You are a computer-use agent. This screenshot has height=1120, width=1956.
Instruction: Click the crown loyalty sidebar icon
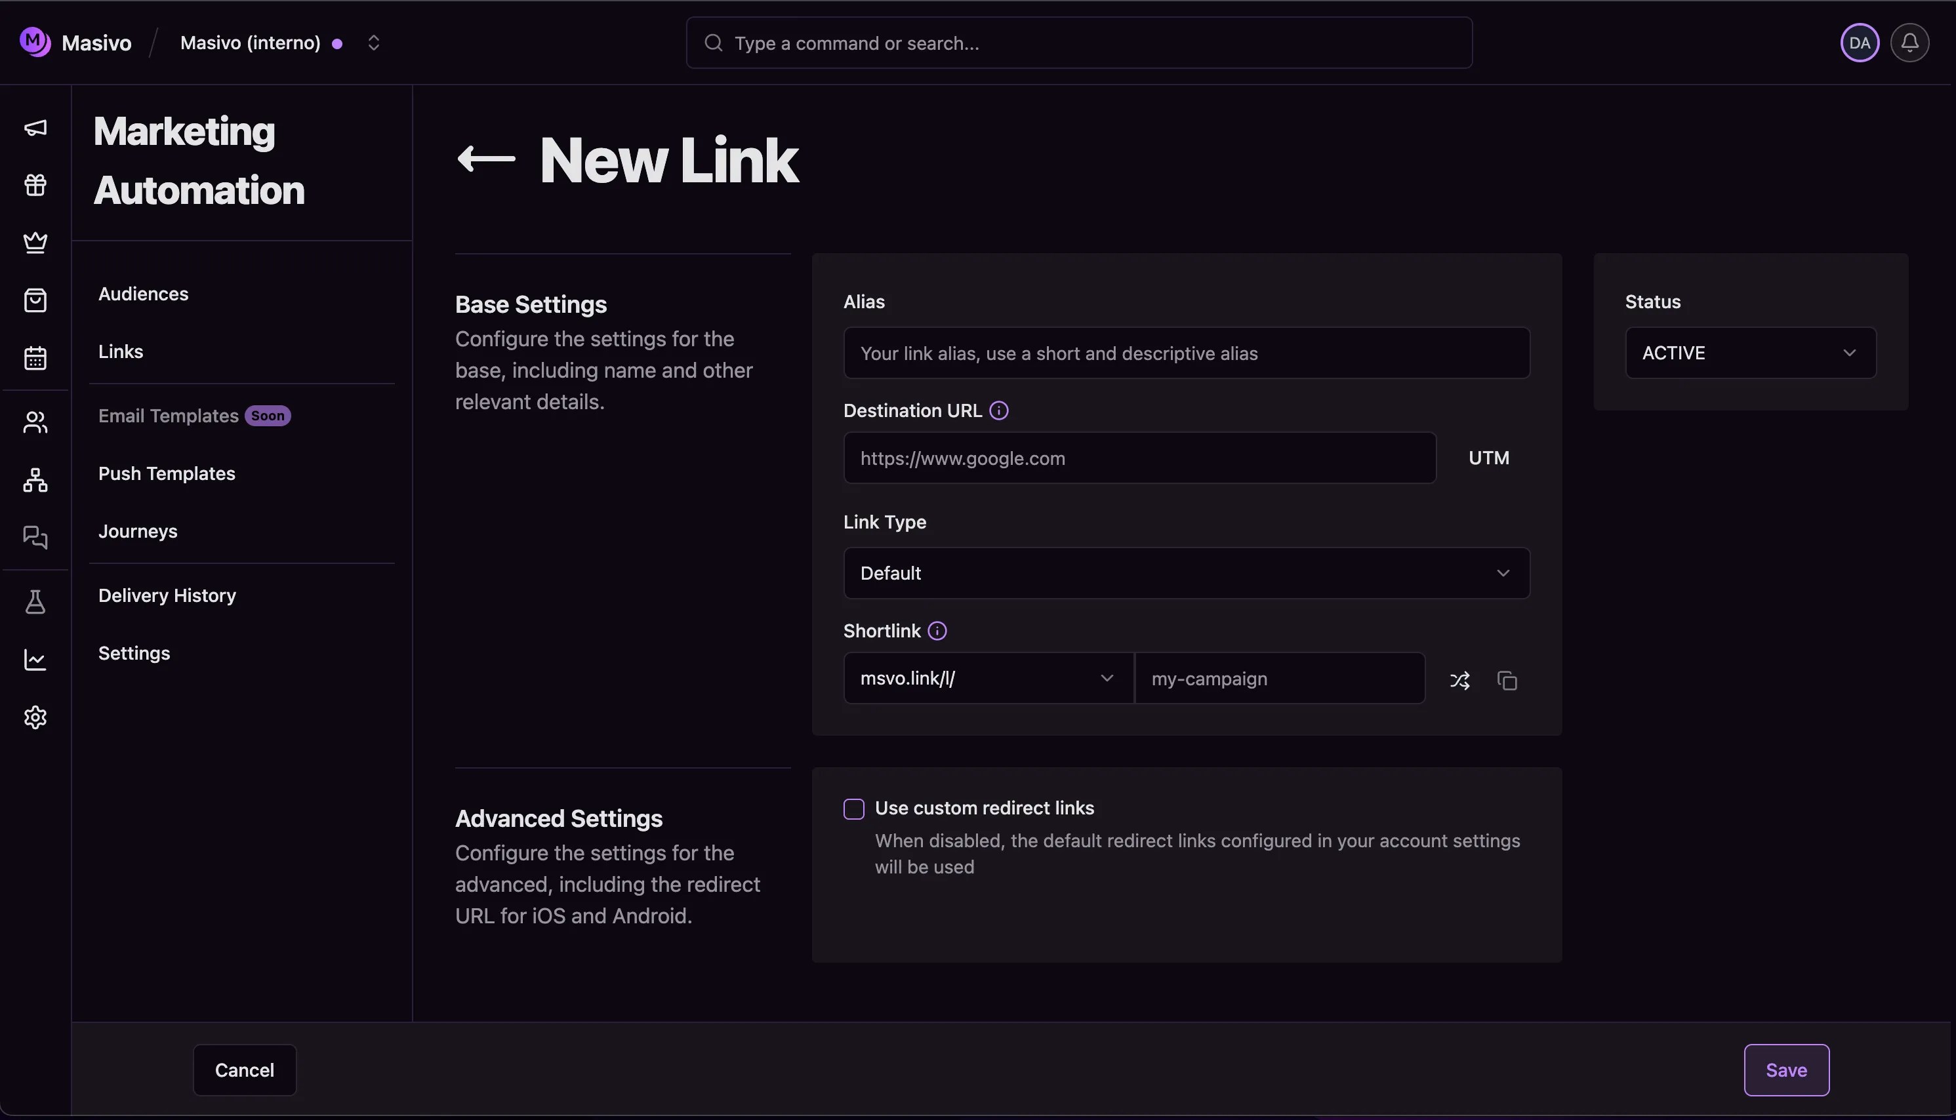(x=35, y=243)
